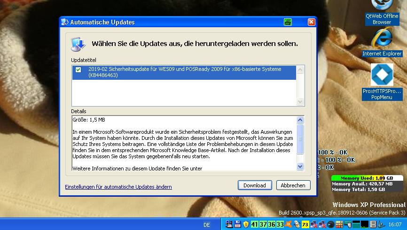The width and height of the screenshot is (407, 230).
Task: Click the Details scrollbar thumb
Action: point(300,139)
